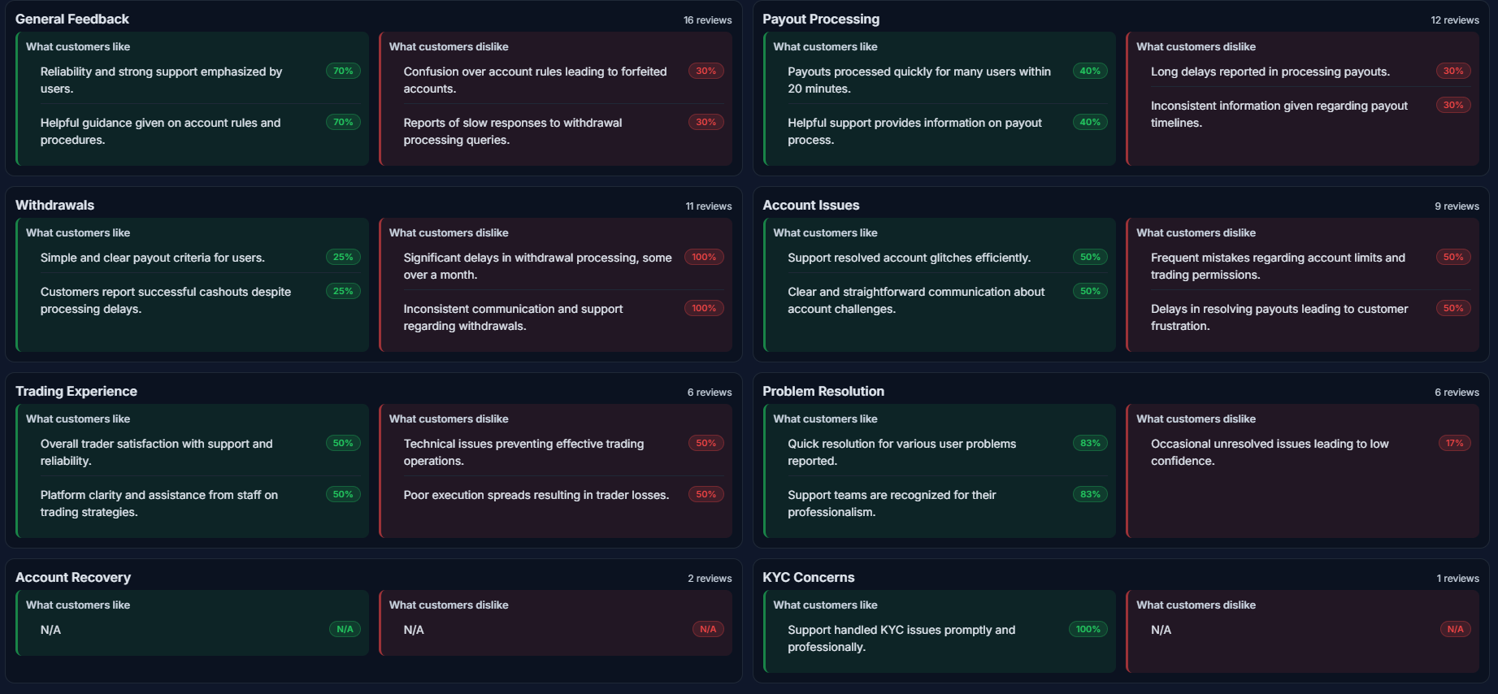Click the 6 reviews count under Trading Experience

709,392
